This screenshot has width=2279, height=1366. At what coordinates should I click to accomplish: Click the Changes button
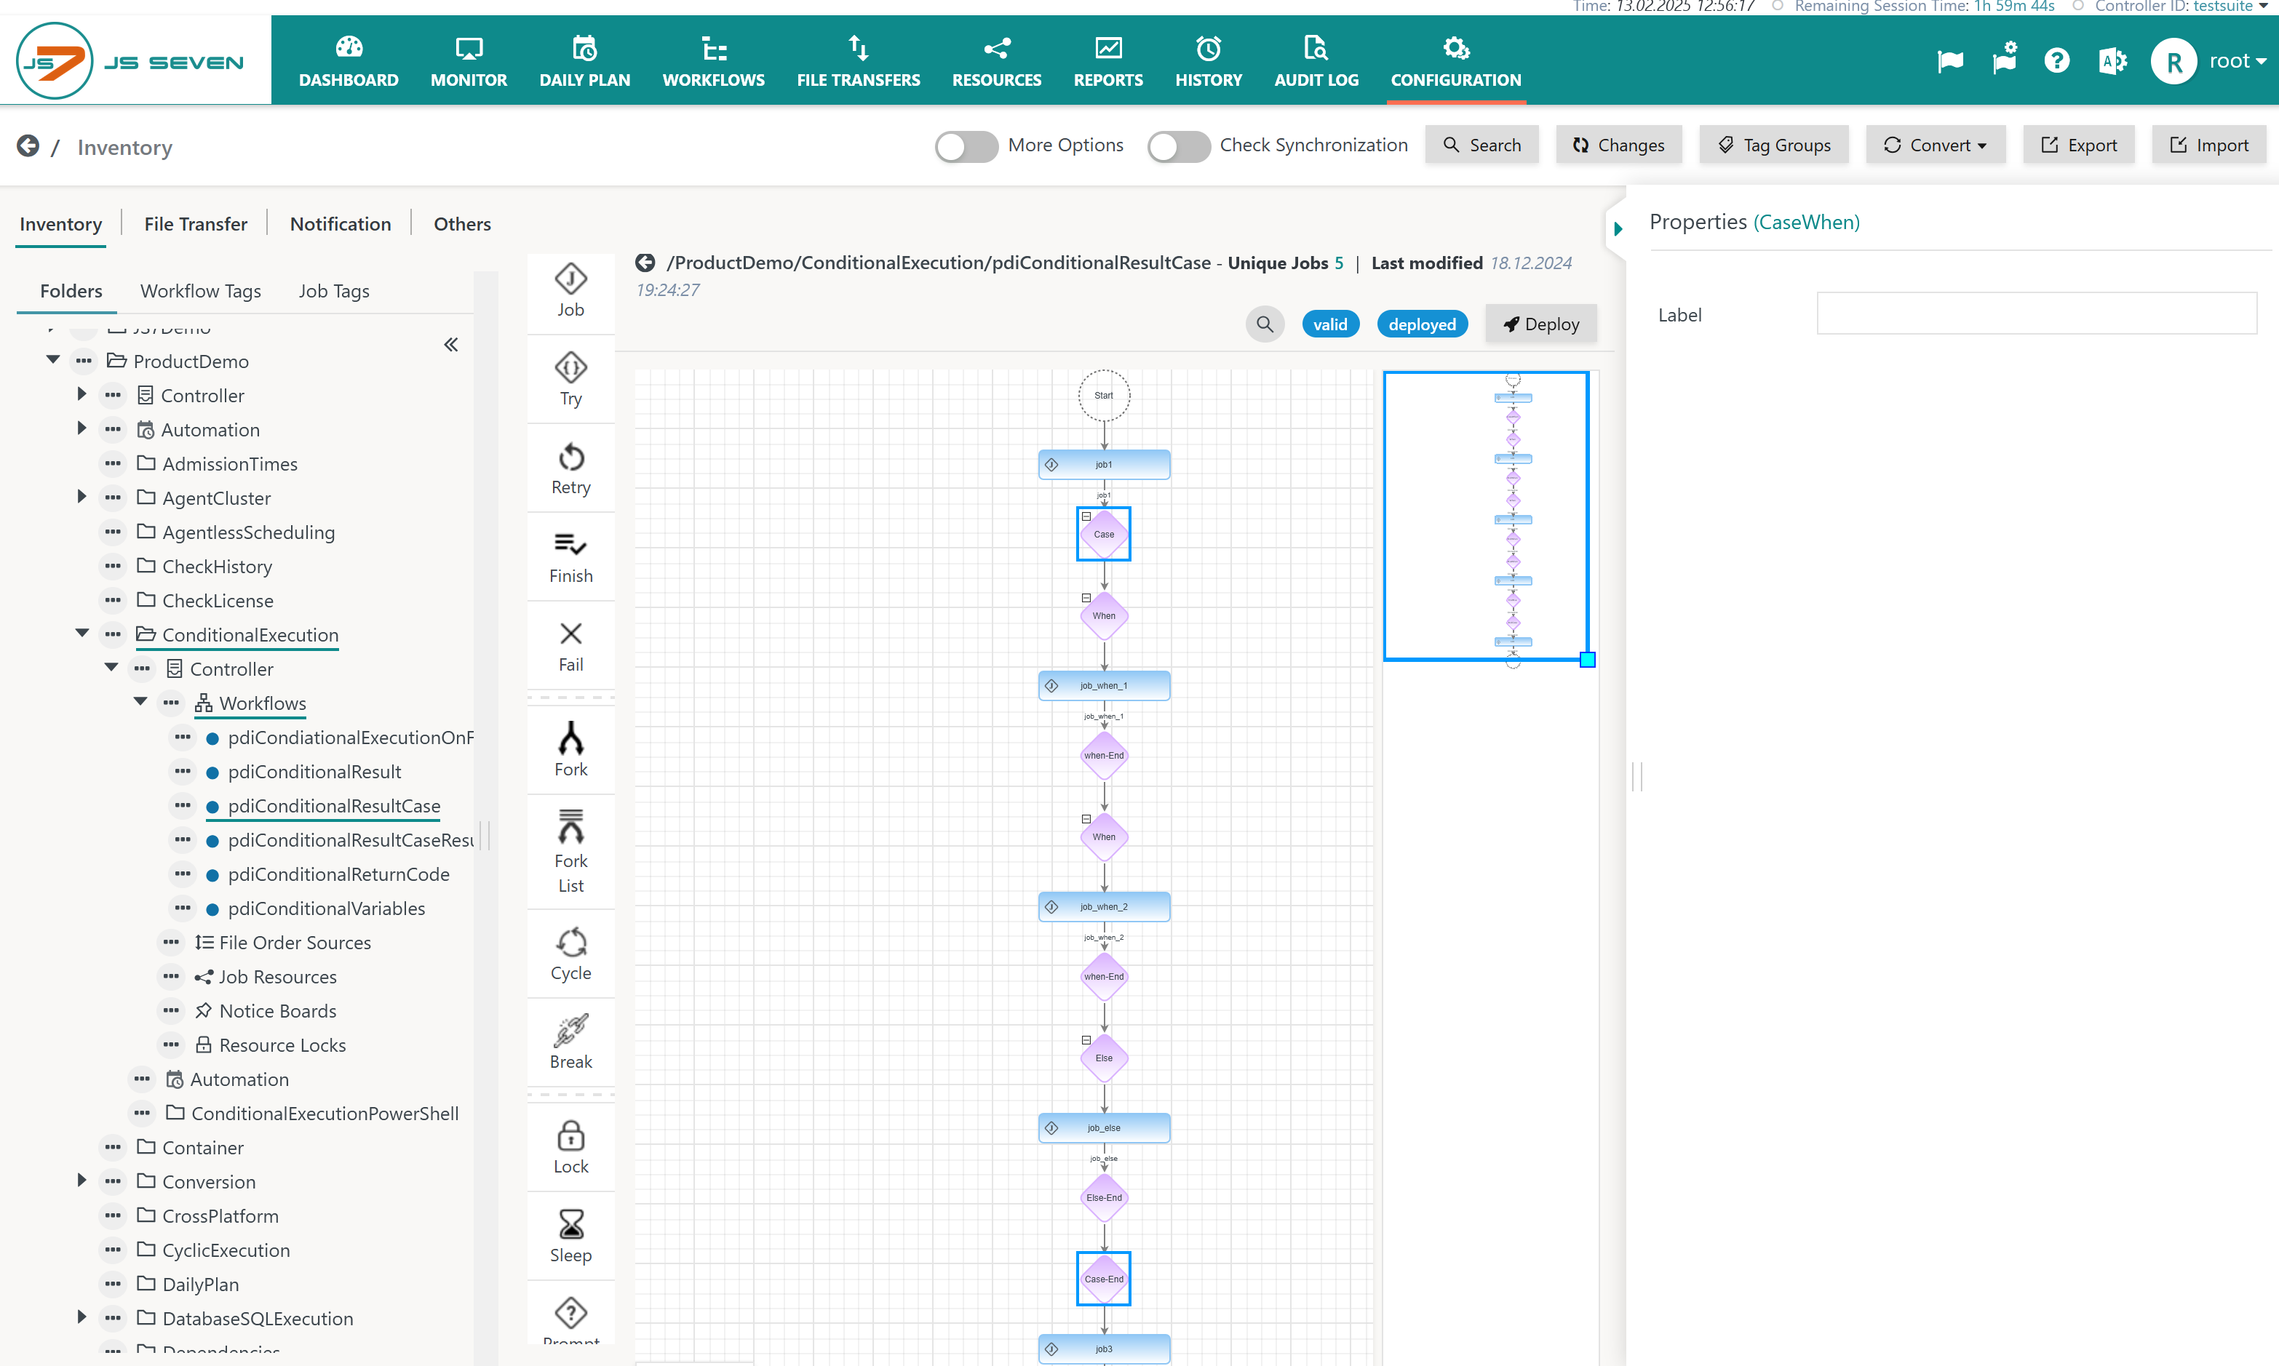click(x=1618, y=145)
